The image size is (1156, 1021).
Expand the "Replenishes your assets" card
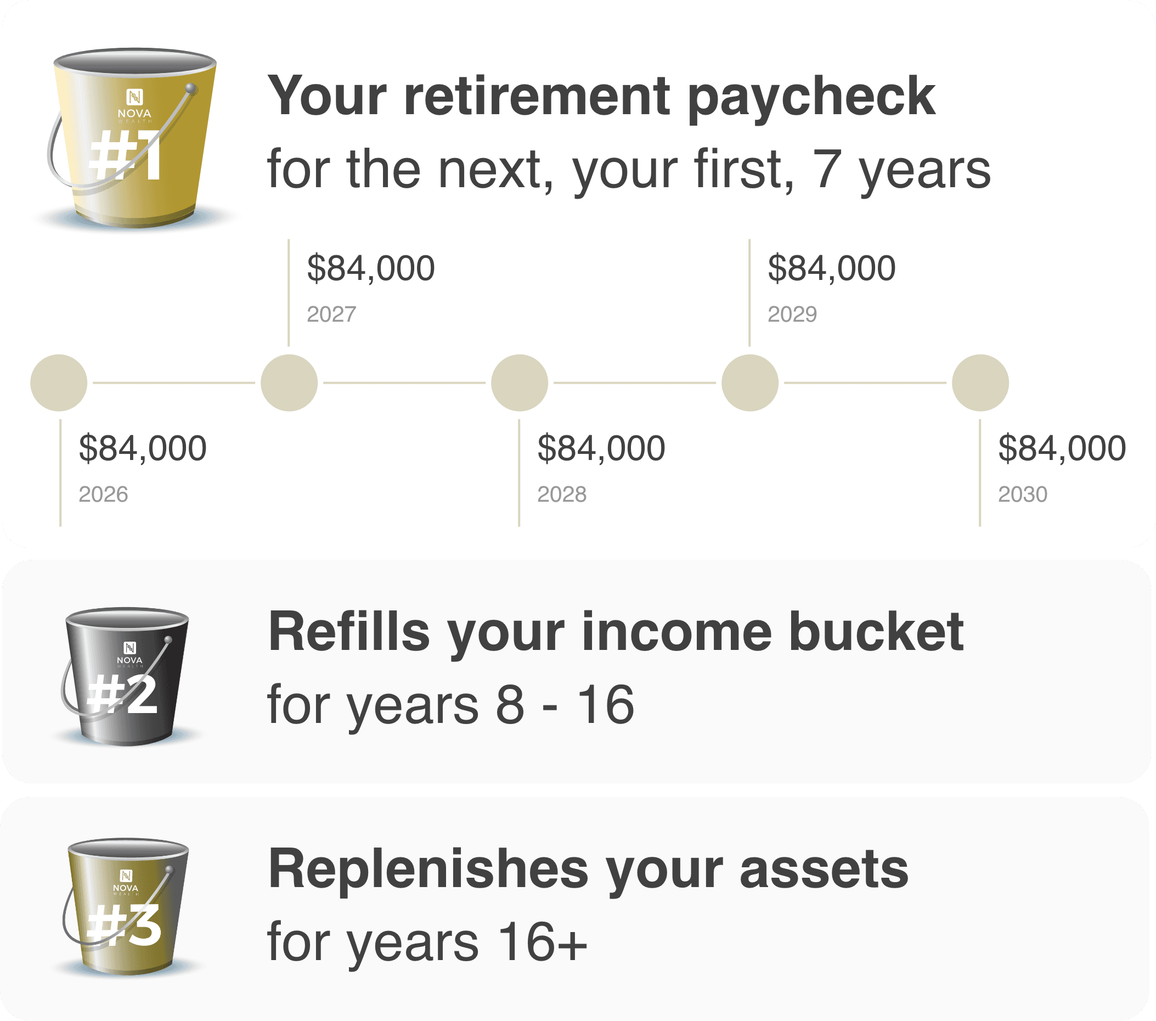pos(588,870)
